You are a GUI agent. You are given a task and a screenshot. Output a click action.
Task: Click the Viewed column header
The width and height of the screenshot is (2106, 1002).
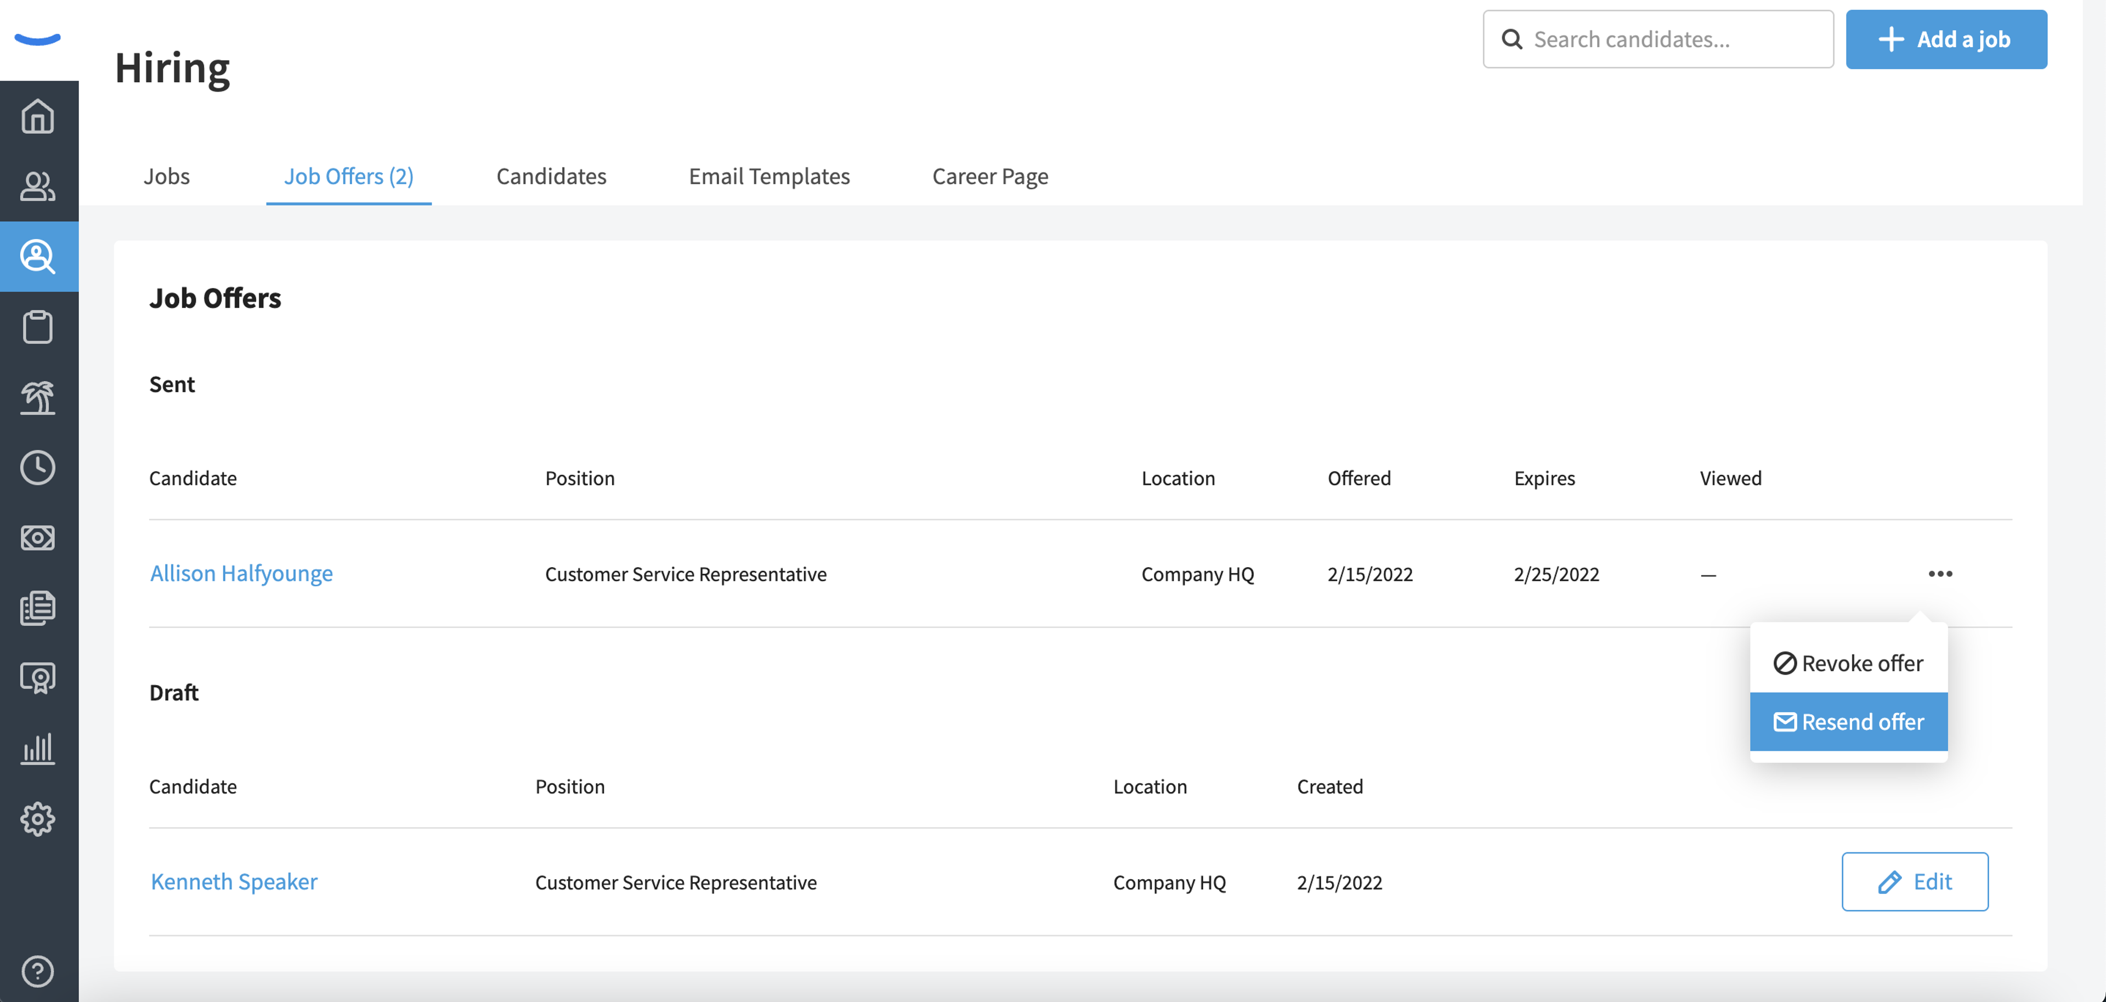(1731, 478)
